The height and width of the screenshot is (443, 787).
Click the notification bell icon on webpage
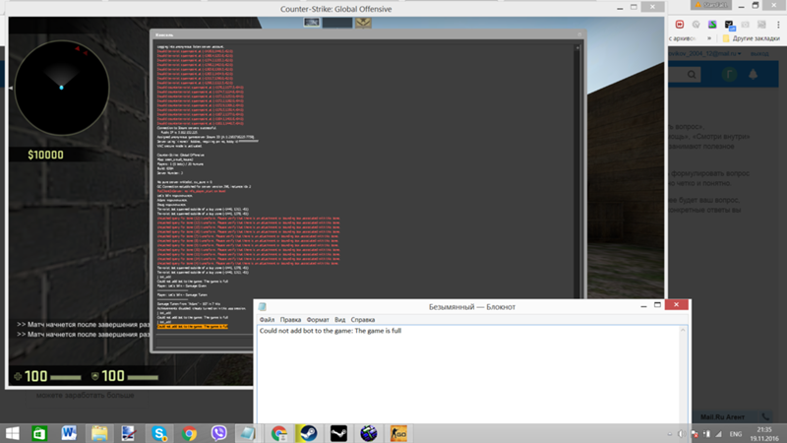[753, 75]
